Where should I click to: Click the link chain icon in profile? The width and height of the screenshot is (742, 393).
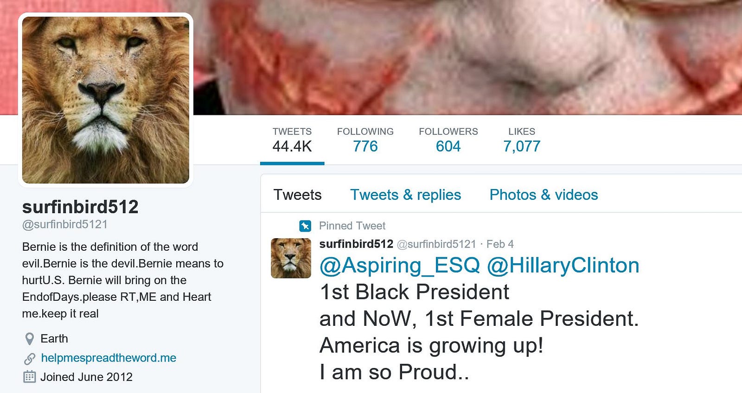click(x=29, y=358)
